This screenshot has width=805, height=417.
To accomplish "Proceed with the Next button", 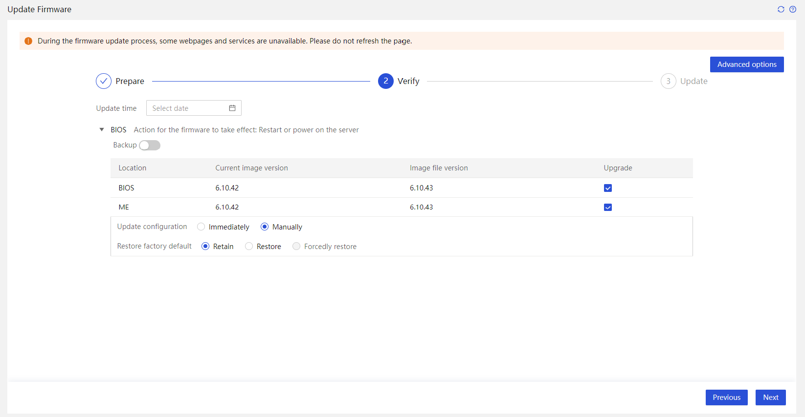I will coord(771,397).
